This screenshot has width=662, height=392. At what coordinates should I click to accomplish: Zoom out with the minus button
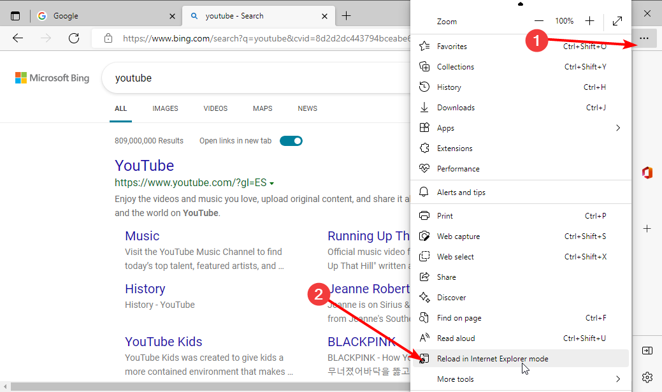539,20
